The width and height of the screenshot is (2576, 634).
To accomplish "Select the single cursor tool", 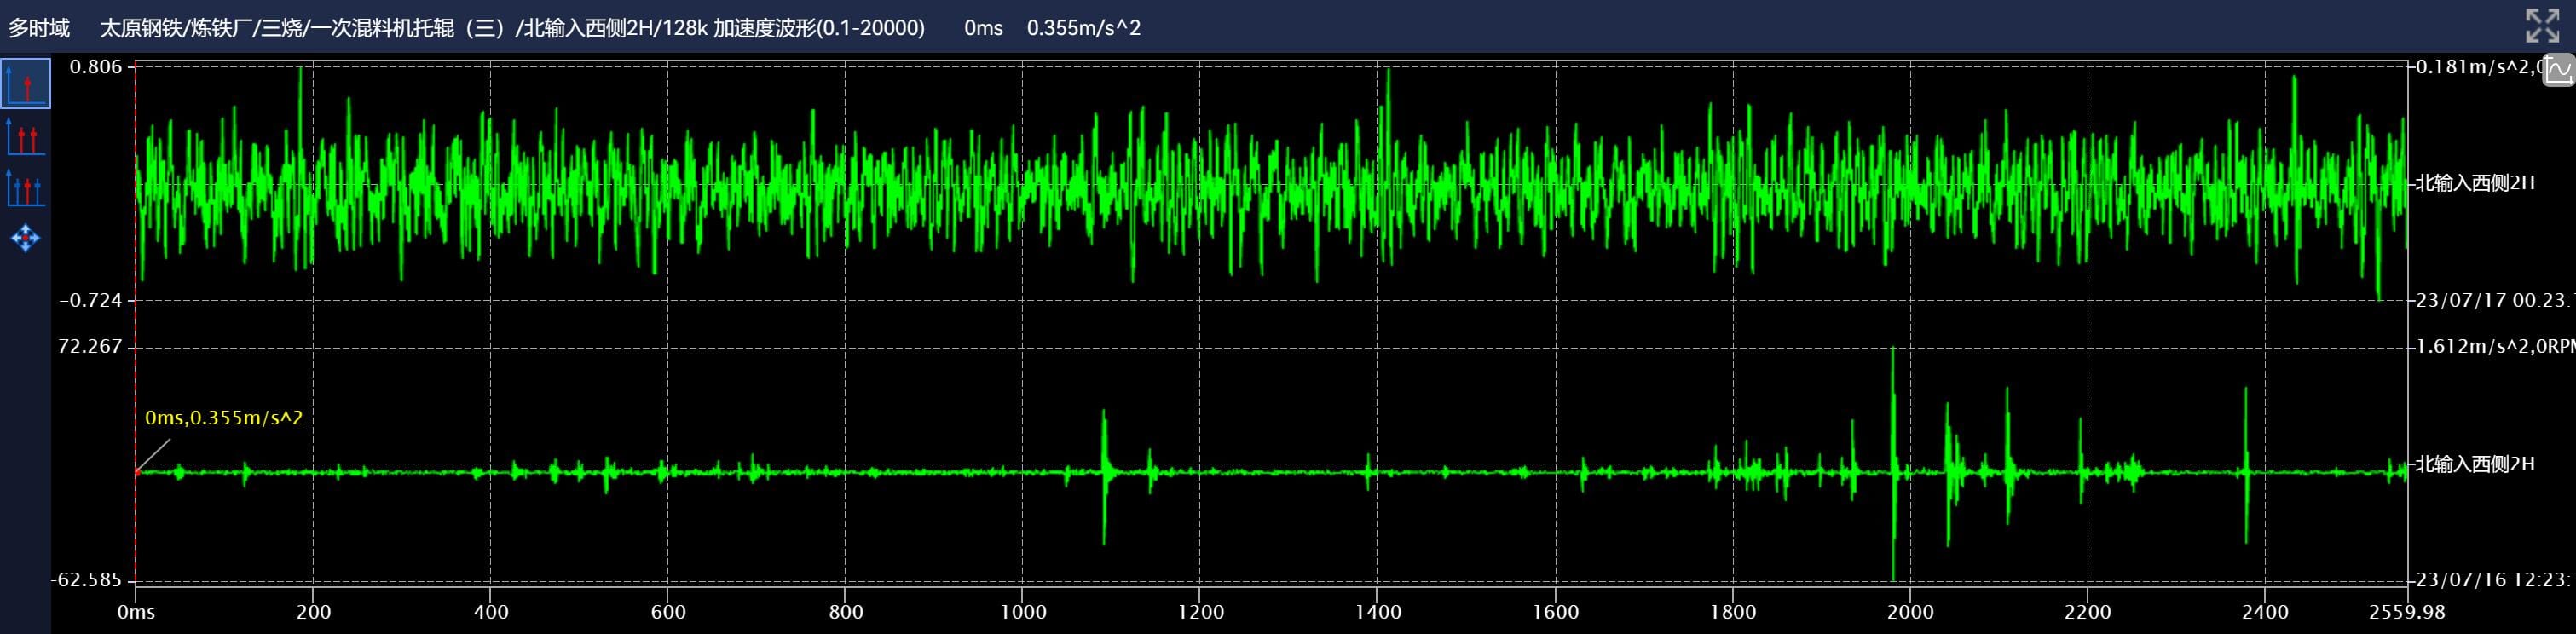I will click(25, 84).
